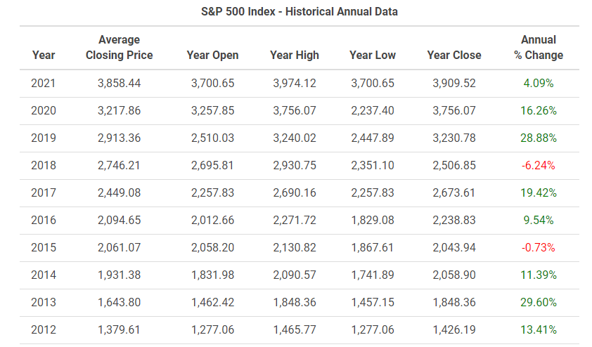Click year close value 2,673.61
The width and height of the screenshot is (592, 347).
(454, 192)
